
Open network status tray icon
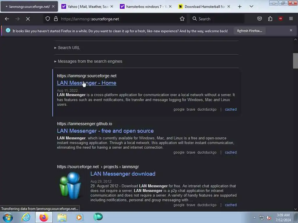pyautogui.click(x=262, y=218)
